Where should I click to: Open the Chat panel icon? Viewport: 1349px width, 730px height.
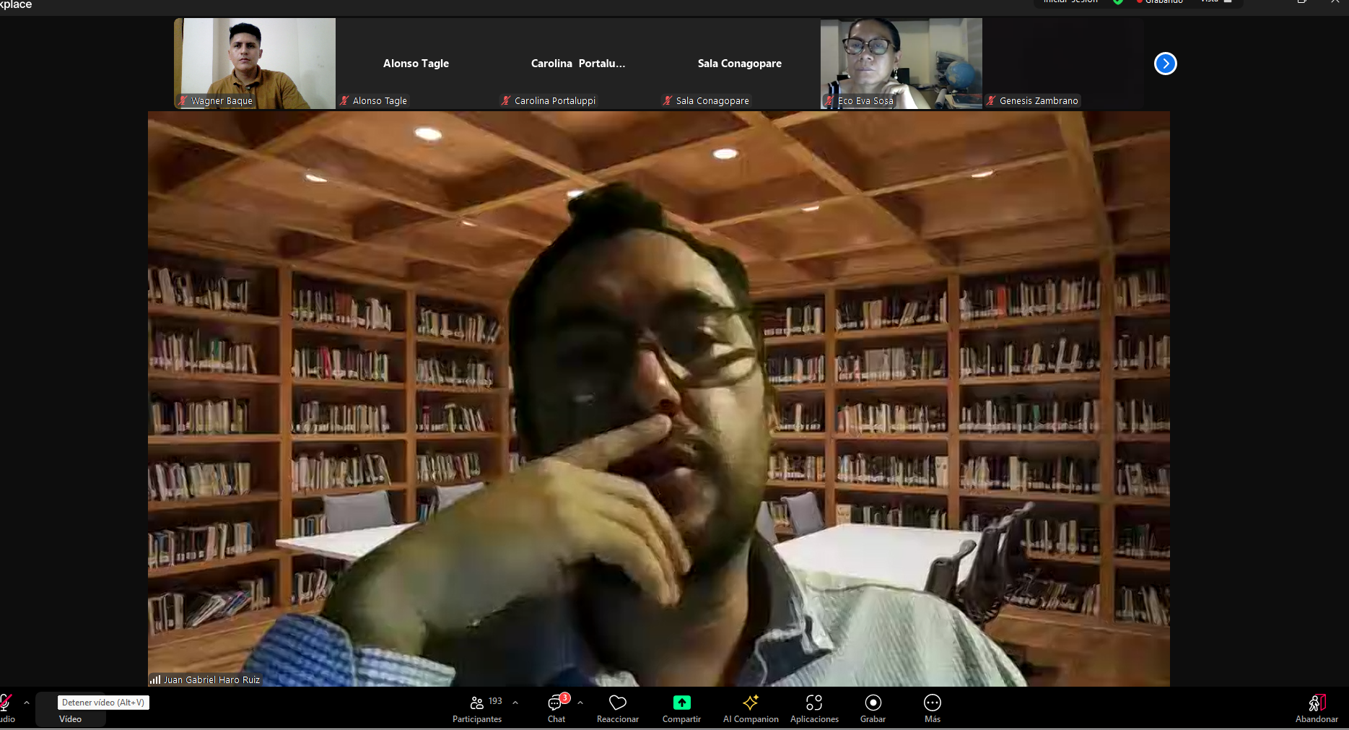[556, 703]
